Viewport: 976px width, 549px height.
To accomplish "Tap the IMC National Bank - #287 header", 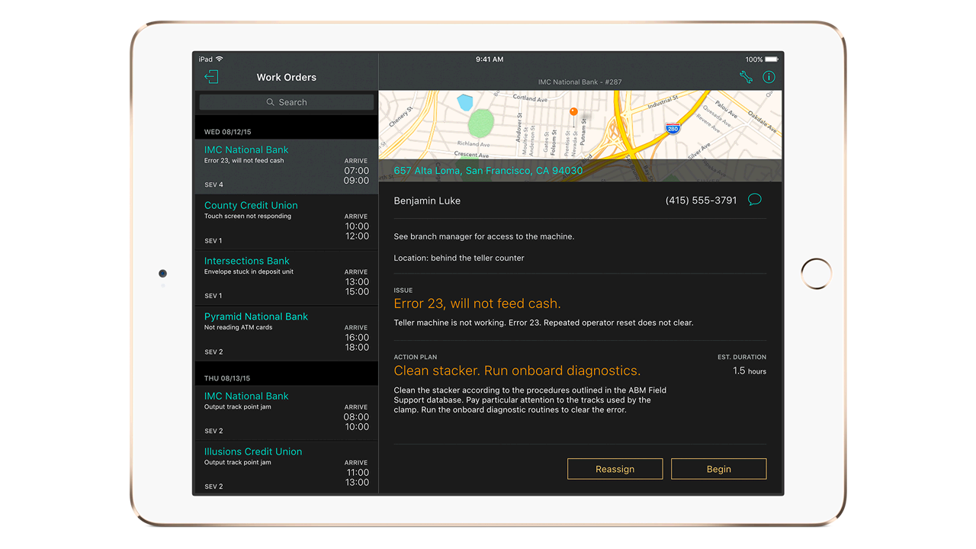I will pos(581,82).
